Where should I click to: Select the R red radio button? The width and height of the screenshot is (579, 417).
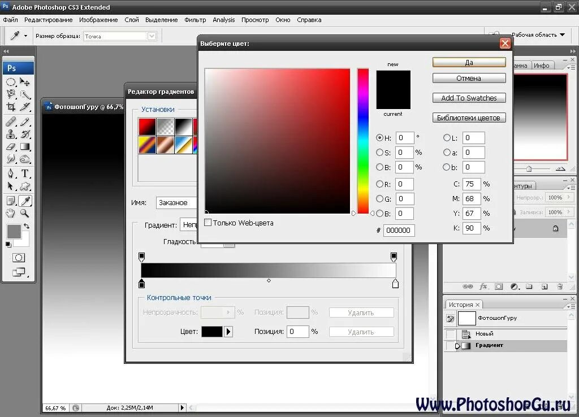(x=379, y=184)
